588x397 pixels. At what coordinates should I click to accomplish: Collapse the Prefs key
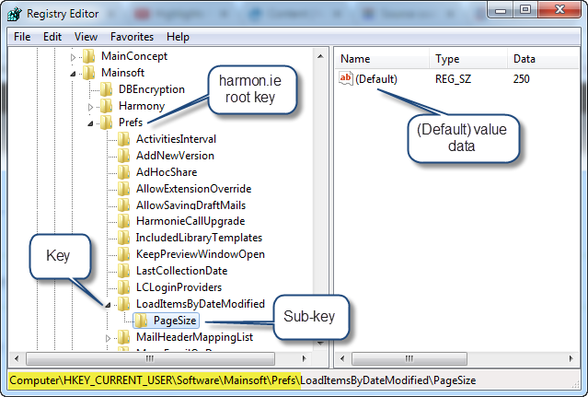tap(90, 123)
